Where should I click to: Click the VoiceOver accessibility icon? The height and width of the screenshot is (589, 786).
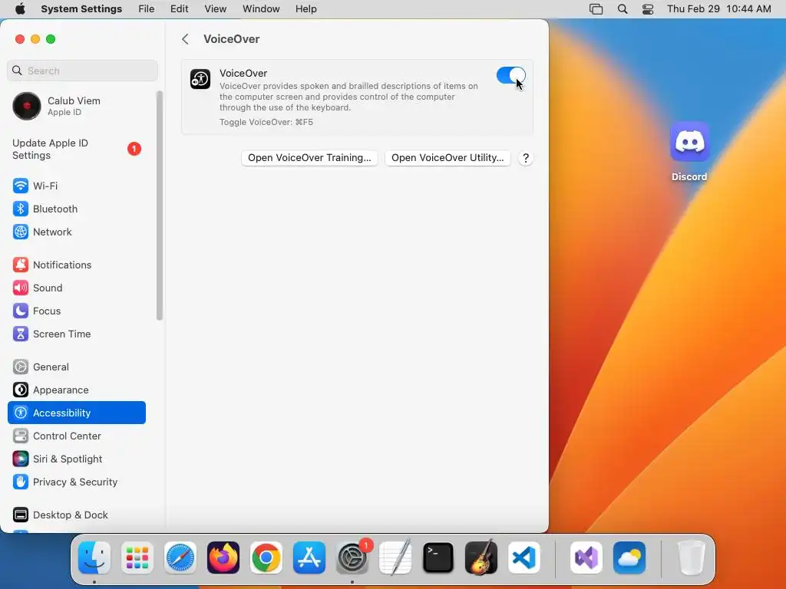pos(200,79)
